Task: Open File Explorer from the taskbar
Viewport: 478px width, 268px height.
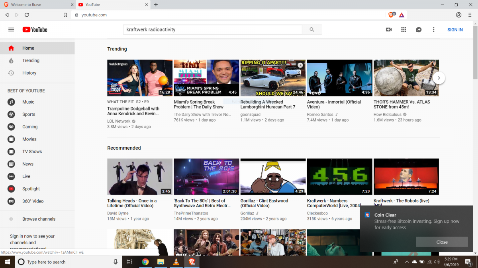Action: pos(161,262)
